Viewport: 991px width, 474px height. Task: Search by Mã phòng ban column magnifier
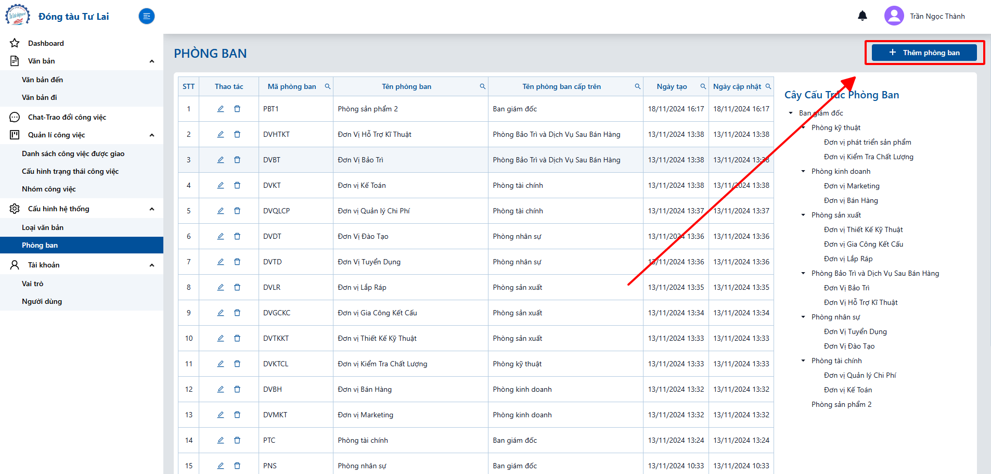point(328,86)
